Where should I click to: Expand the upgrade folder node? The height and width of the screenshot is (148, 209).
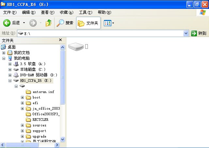[x=22, y=136]
